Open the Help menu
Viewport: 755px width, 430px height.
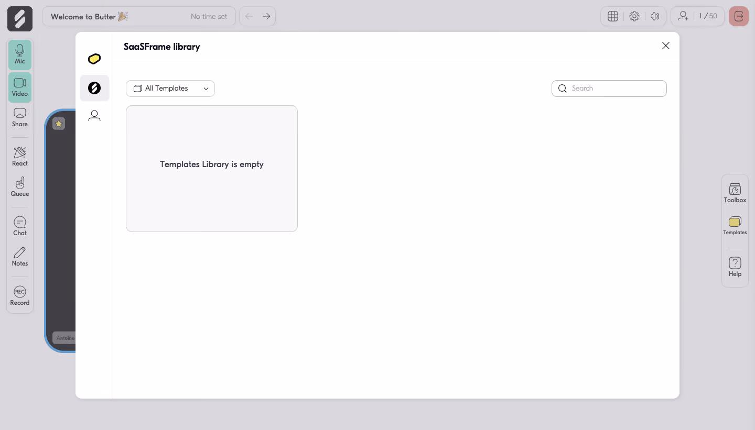[735, 267]
